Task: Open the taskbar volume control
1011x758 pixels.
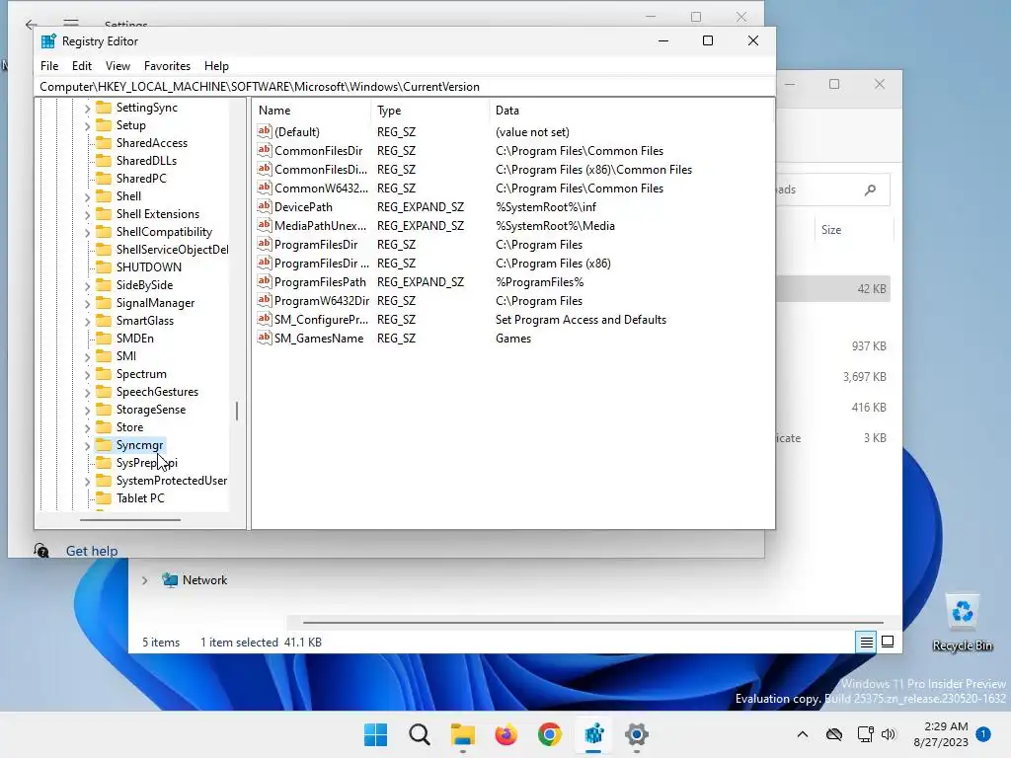Action: pos(890,734)
